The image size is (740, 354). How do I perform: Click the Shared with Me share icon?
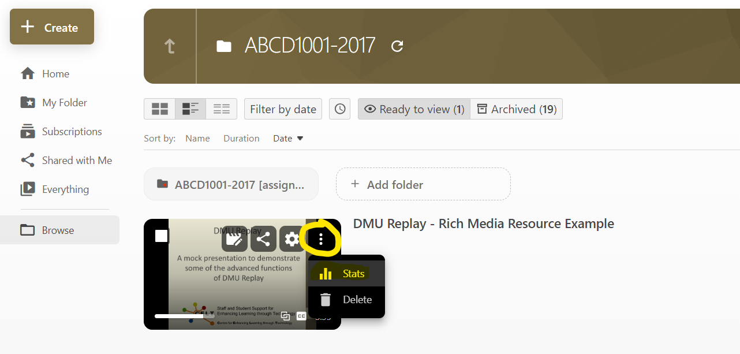click(x=28, y=161)
